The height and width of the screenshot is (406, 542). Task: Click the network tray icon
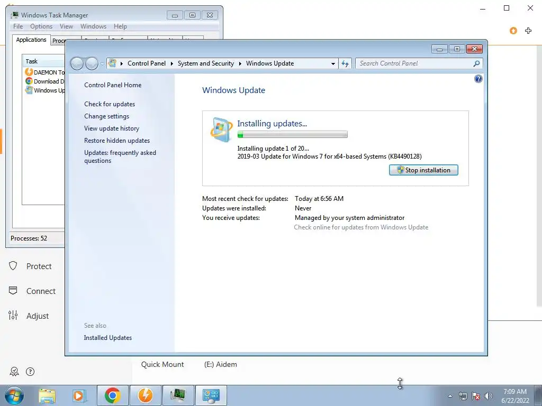(x=463, y=396)
